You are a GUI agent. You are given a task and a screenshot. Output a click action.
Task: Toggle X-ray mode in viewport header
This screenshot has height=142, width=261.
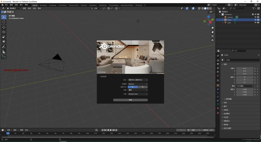click(199, 8)
